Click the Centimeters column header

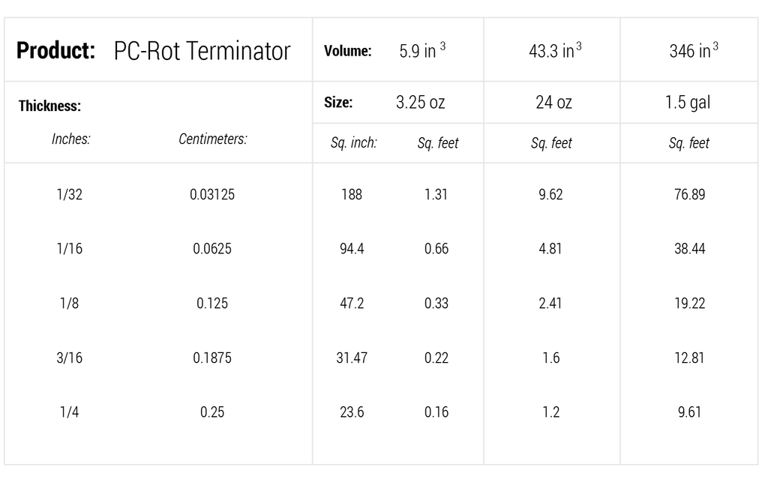point(213,139)
